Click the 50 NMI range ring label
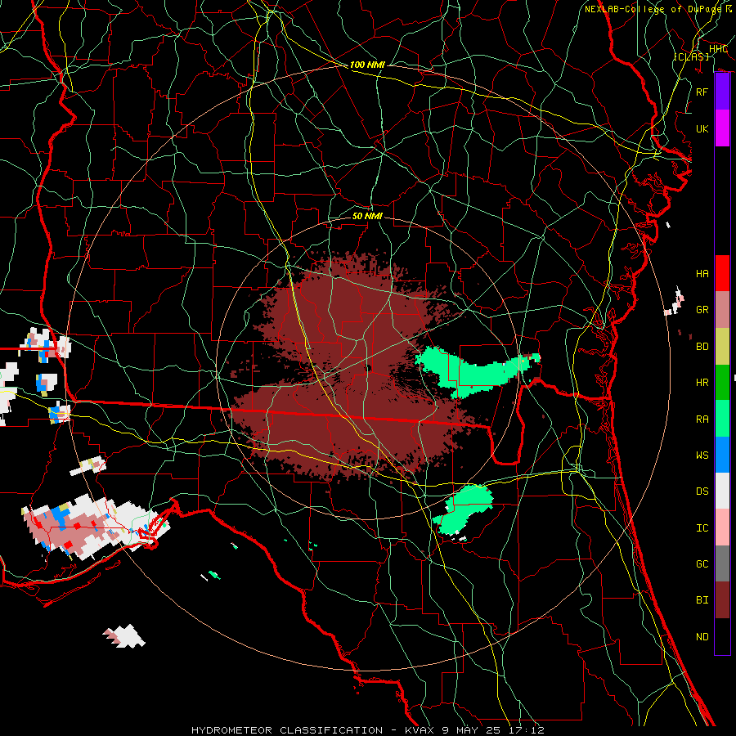Screen dimensions: 736x736 coord(367,216)
